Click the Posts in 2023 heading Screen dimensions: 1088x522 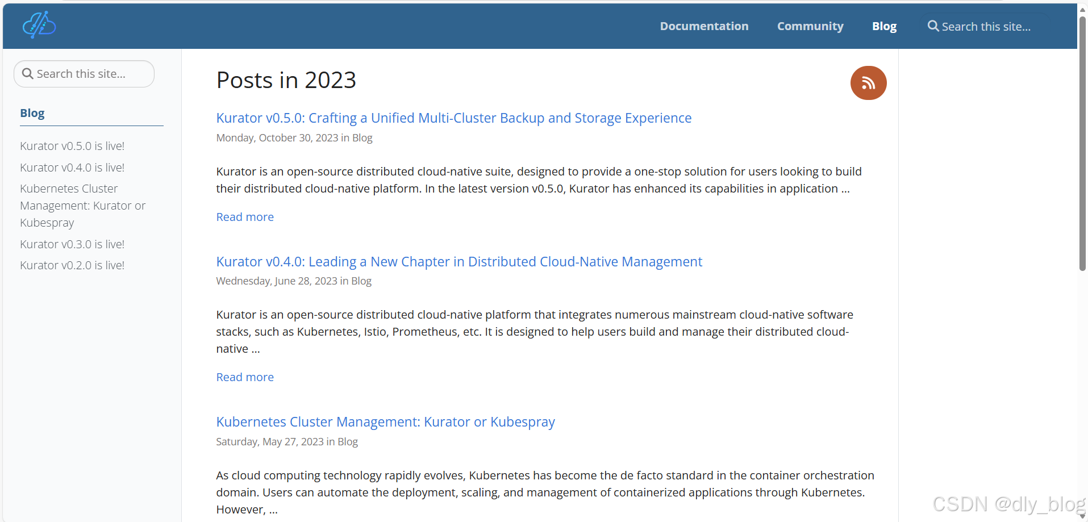286,80
